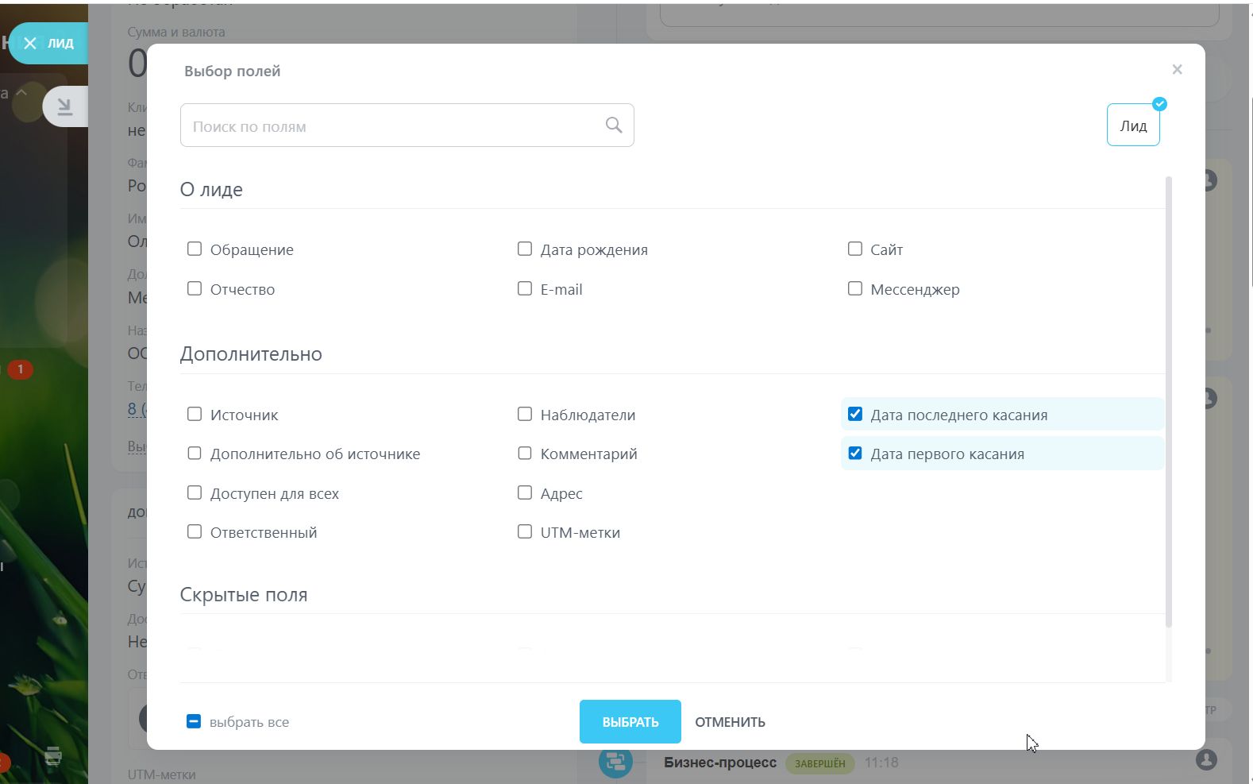This screenshot has height=784, width=1253.
Task: Tick the E-mail field checkbox
Action: tap(525, 289)
